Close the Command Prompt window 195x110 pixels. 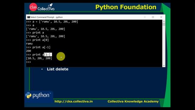coord(161,17)
